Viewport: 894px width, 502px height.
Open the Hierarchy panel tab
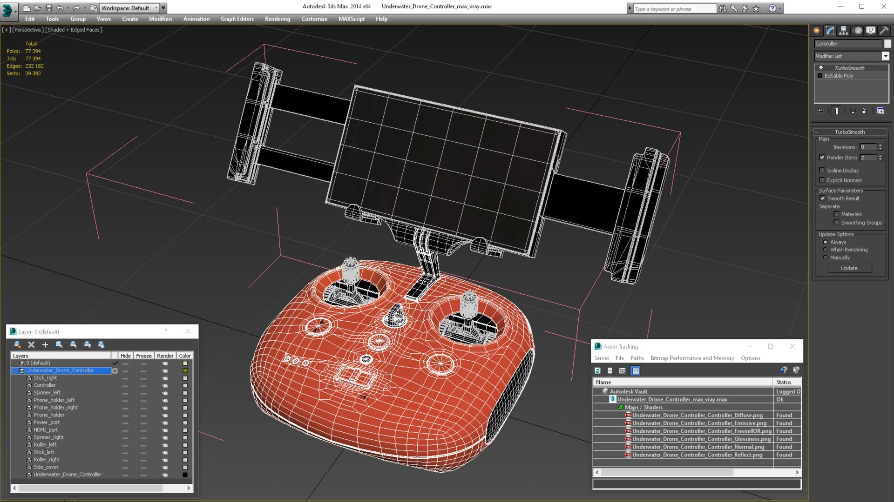click(x=844, y=31)
